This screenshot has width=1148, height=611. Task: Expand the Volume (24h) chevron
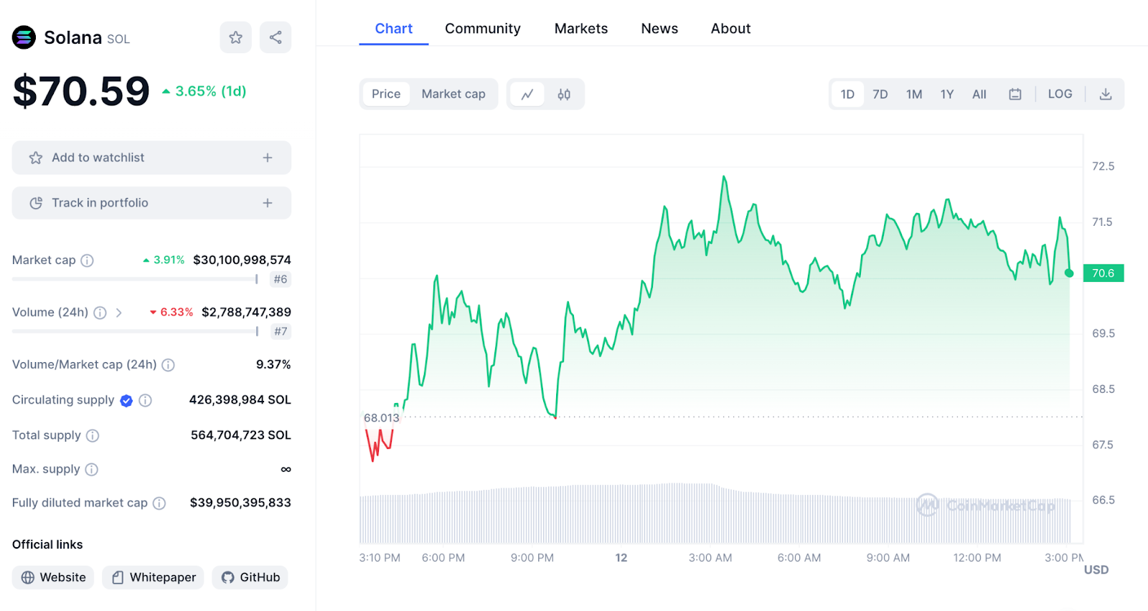[x=119, y=313]
